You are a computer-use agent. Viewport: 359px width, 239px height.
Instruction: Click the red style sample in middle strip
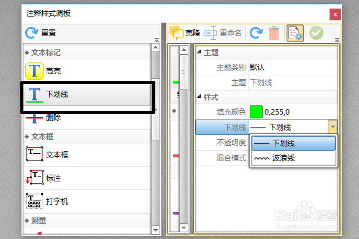click(x=176, y=156)
